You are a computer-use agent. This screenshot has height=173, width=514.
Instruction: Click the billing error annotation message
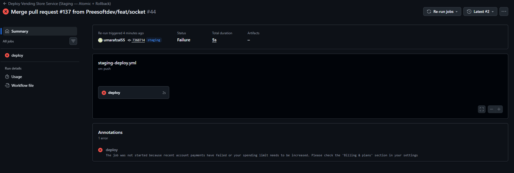pyautogui.click(x=262, y=155)
